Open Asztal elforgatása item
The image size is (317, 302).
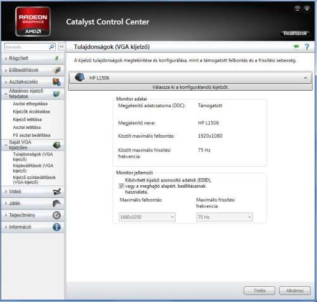click(x=30, y=103)
